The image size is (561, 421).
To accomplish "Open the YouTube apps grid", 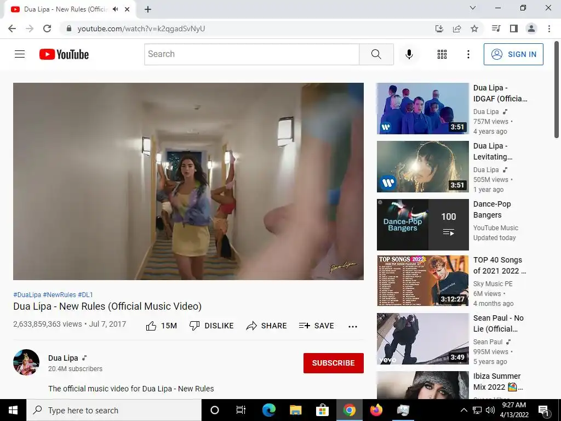I will (442, 54).
